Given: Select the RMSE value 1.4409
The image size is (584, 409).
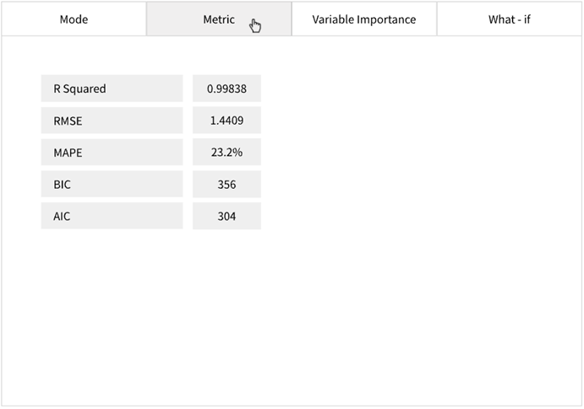Looking at the screenshot, I should pos(227,121).
